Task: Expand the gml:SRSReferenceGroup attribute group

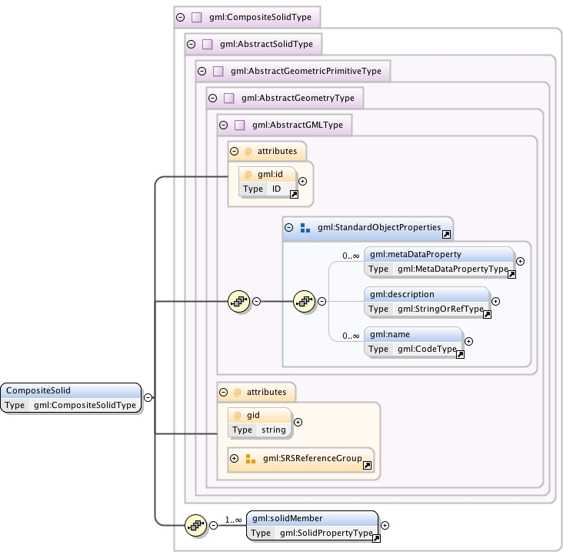Action: [x=235, y=459]
